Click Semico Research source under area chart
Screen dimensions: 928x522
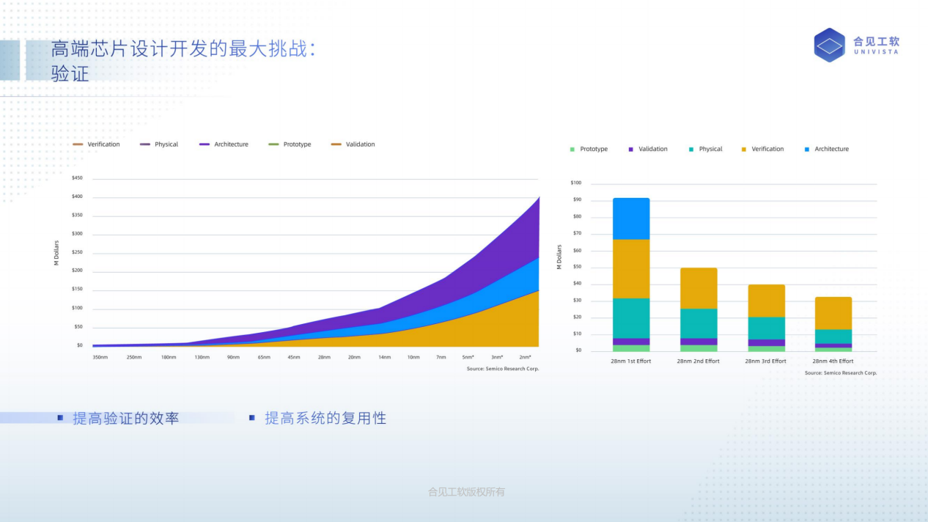[x=502, y=369]
